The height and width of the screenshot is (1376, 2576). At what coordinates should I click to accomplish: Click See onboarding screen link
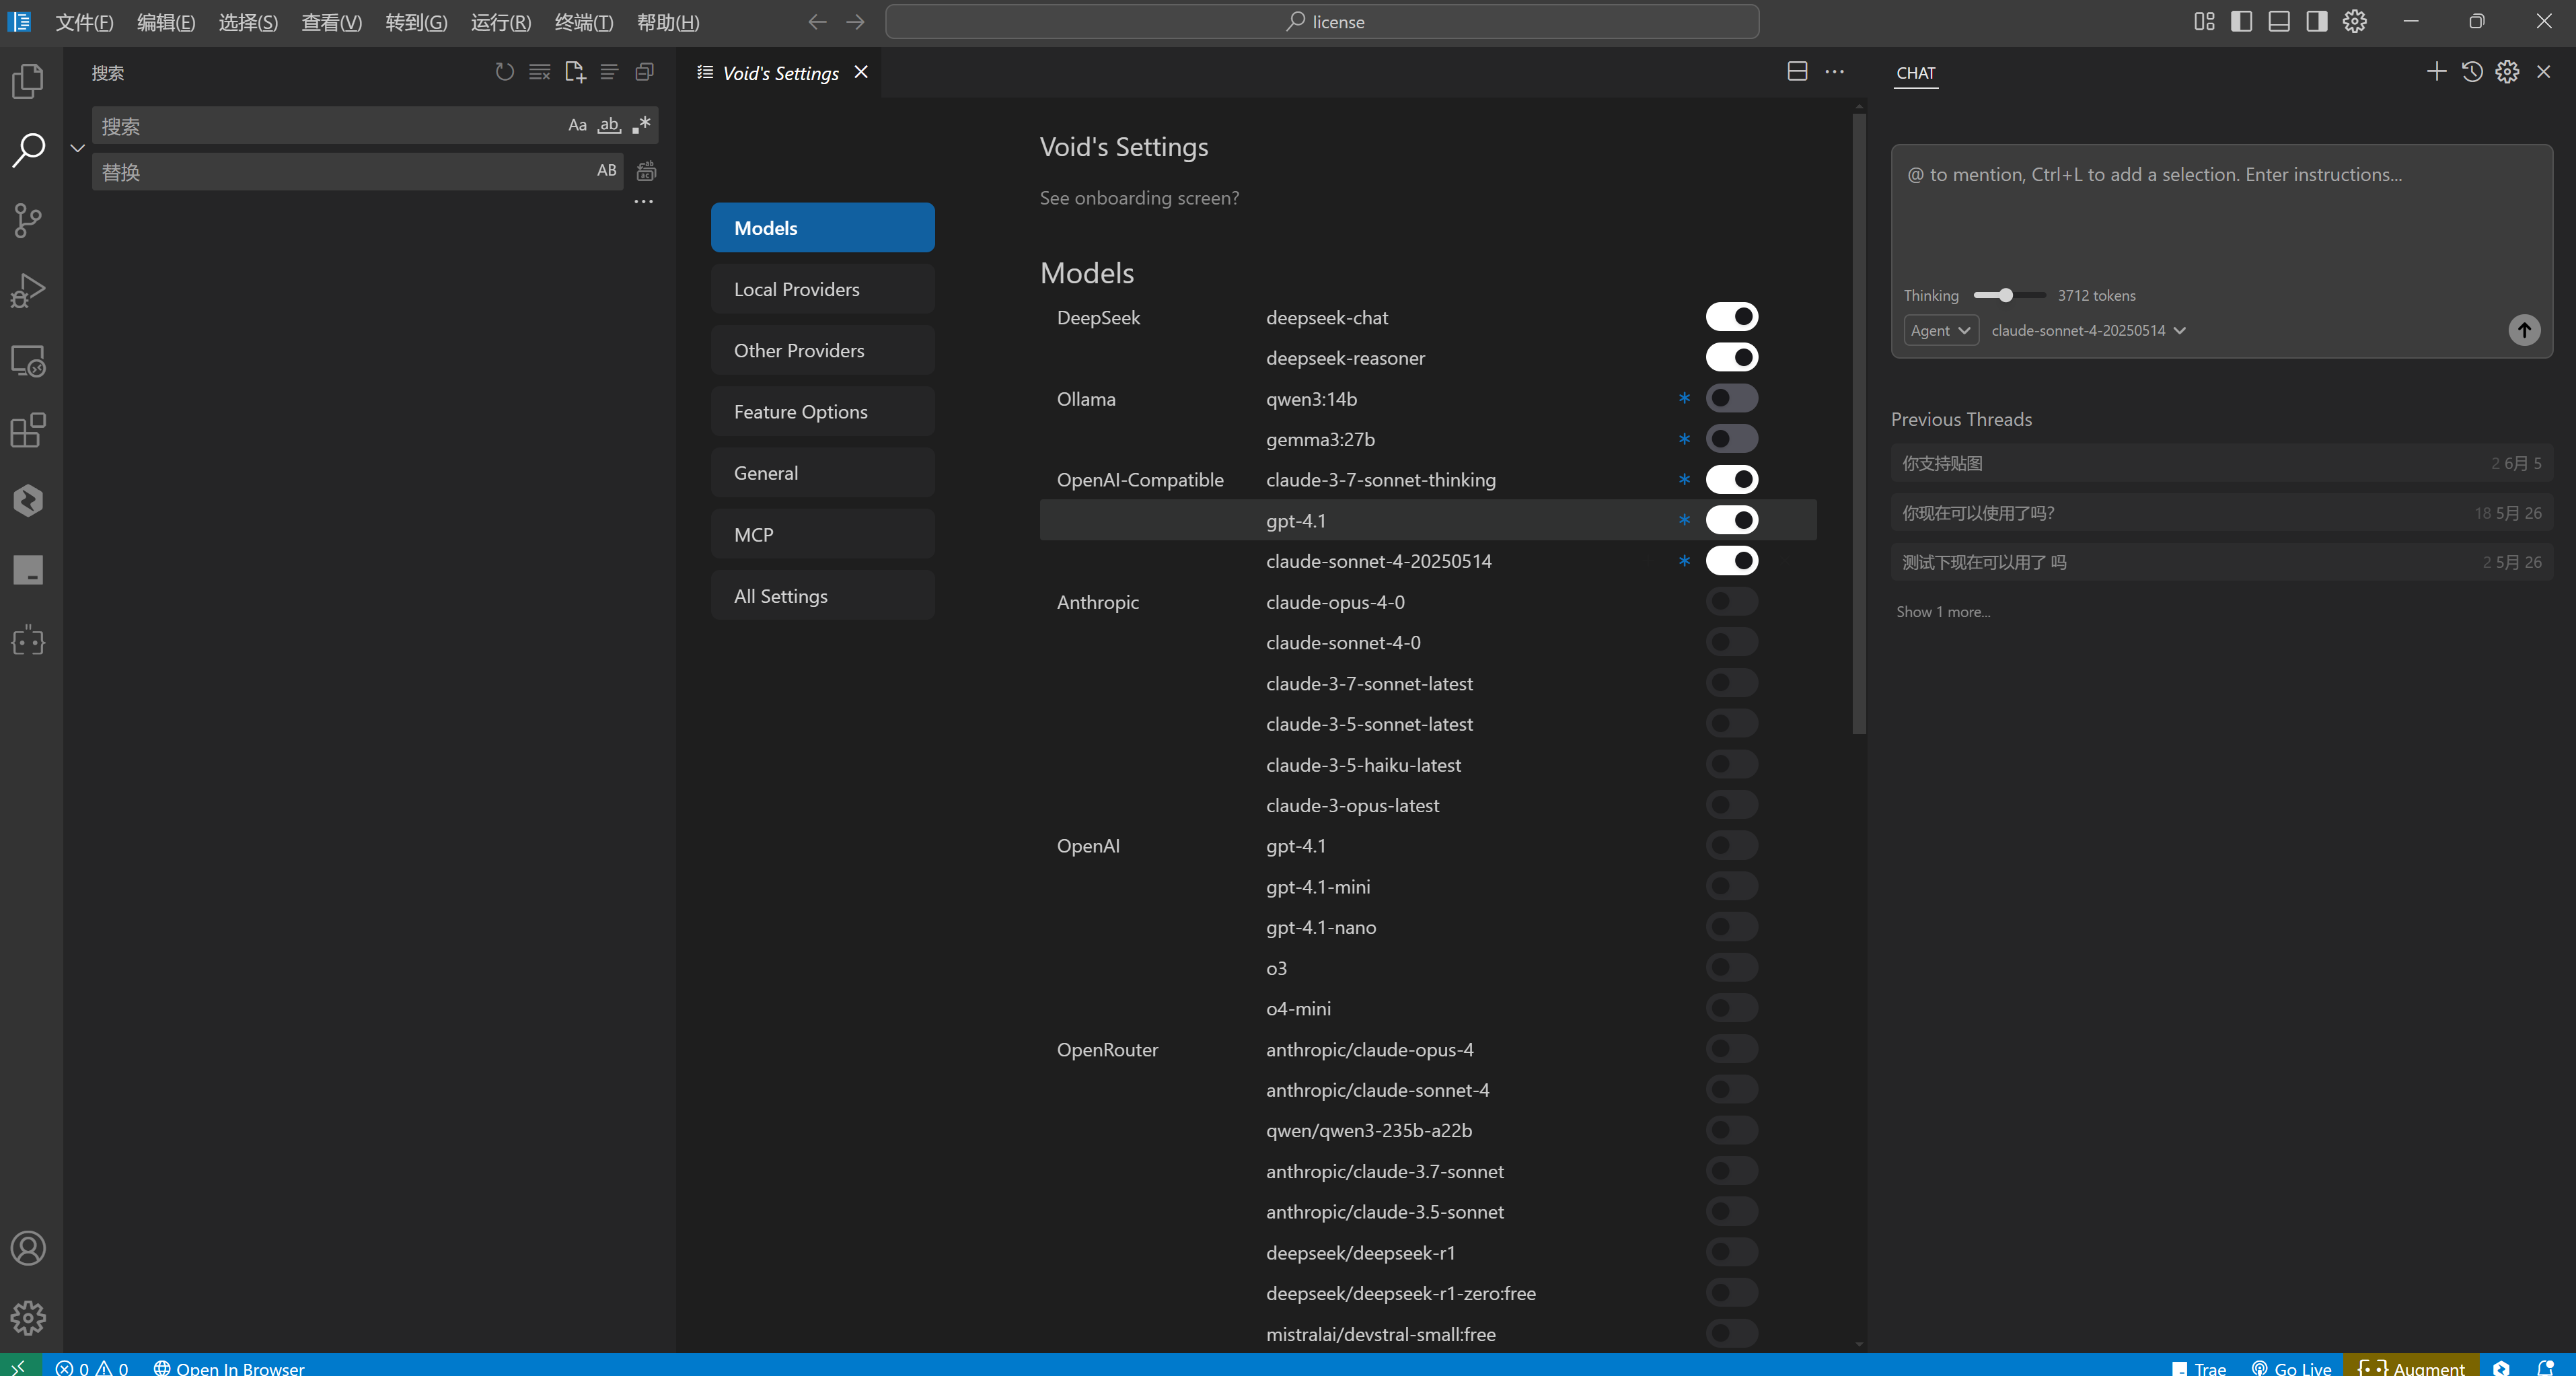click(x=1139, y=197)
